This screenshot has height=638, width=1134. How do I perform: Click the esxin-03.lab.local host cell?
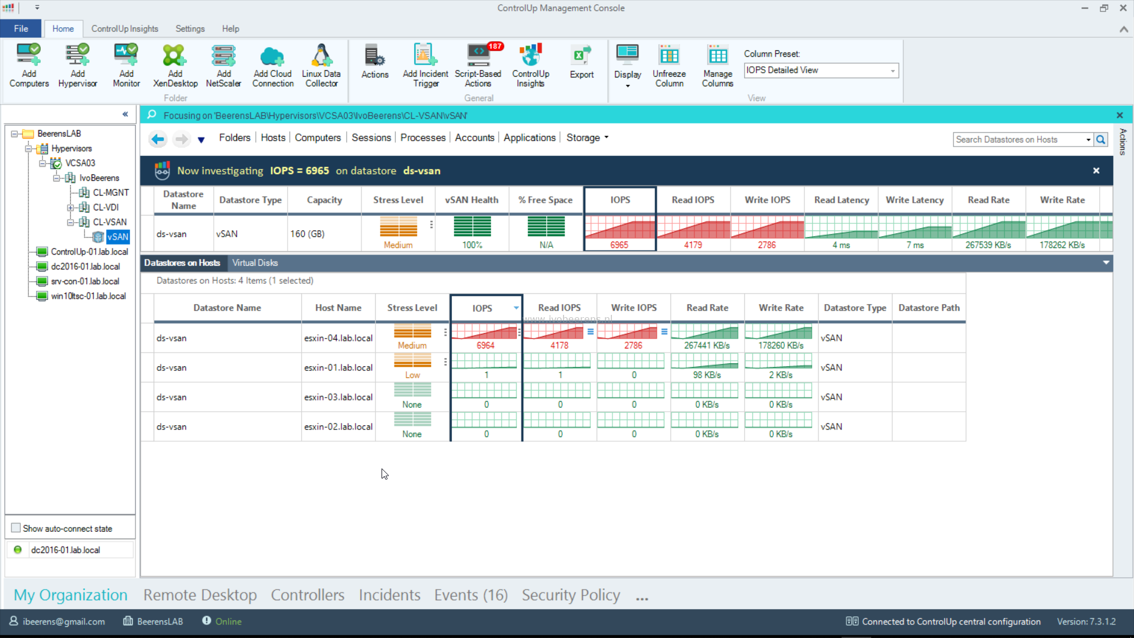coord(338,397)
